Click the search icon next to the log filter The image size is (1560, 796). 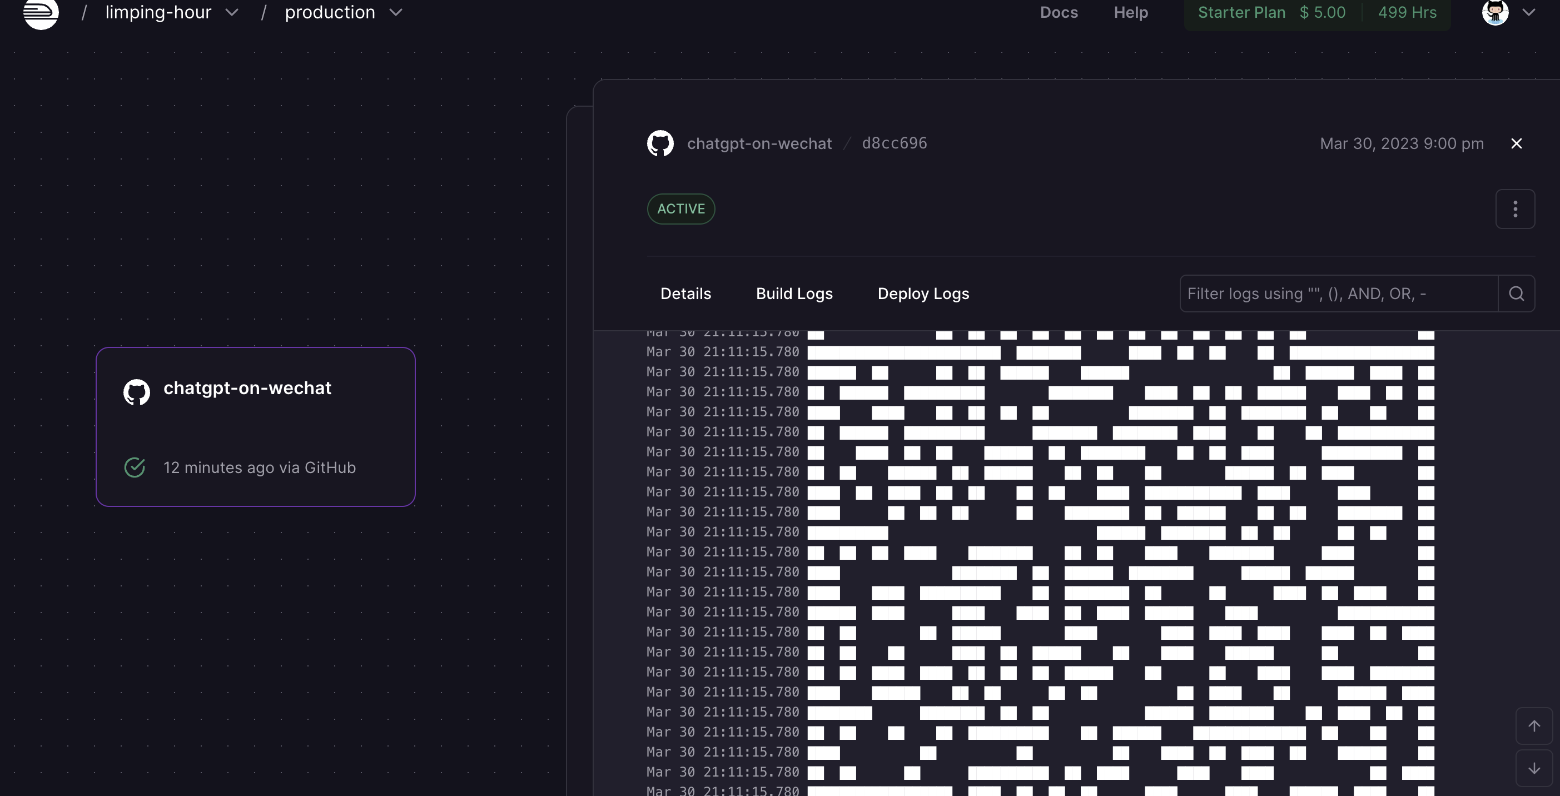click(1517, 293)
